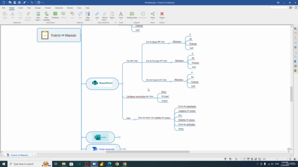The height and width of the screenshot is (167, 298).
Task: Switch to the Insert ribbon tab
Action: (20, 8)
